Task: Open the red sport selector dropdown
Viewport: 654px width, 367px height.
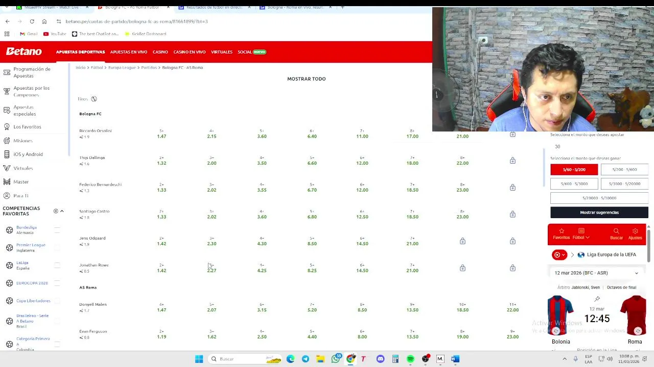Action: tap(559, 254)
